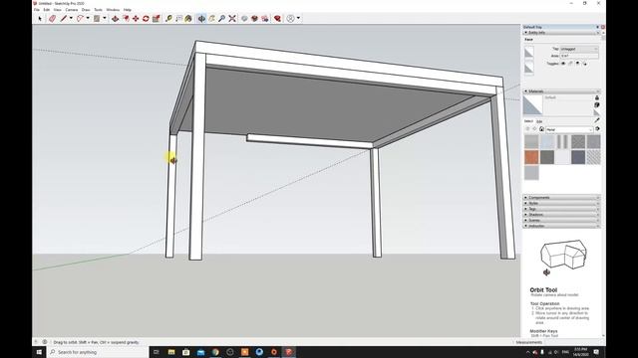Image resolution: width=638 pixels, height=358 pixels.
Task: Select the Paint Bucket tool
Action: (x=188, y=18)
